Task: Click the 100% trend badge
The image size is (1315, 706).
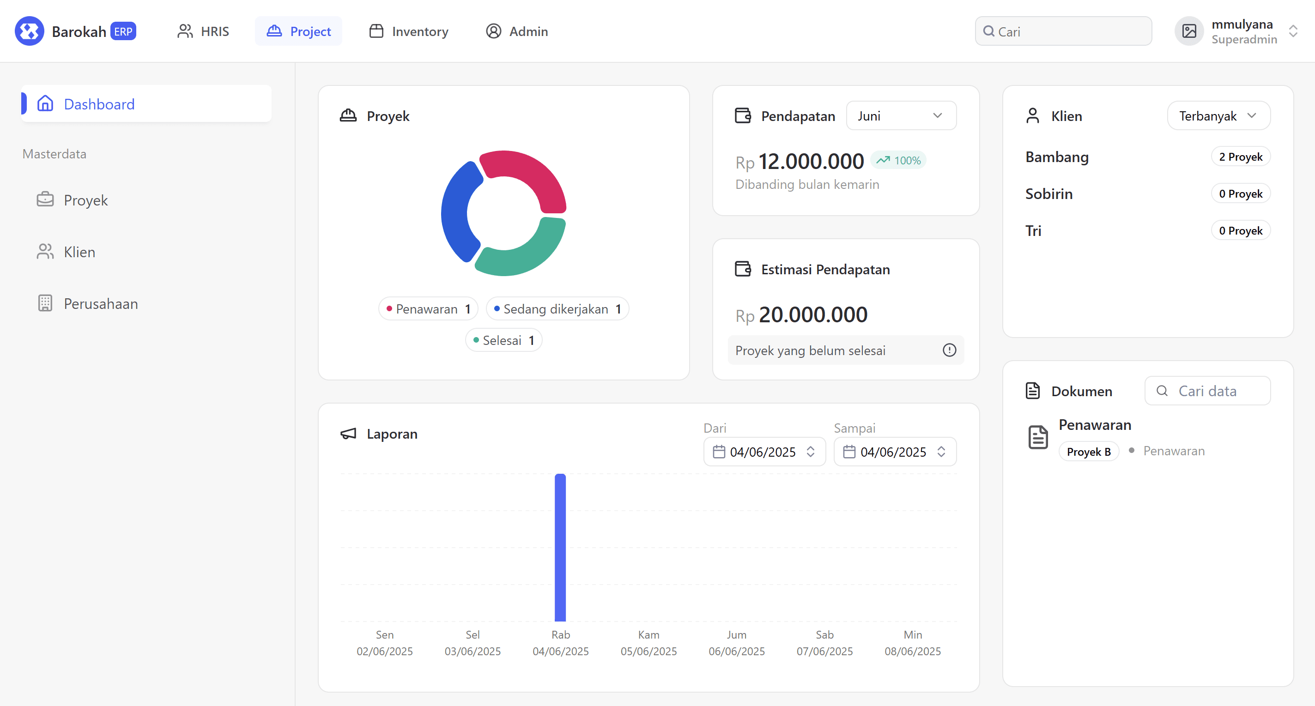Action: [x=898, y=160]
